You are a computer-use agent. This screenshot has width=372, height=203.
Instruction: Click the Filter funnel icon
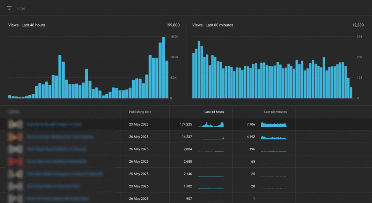point(9,8)
